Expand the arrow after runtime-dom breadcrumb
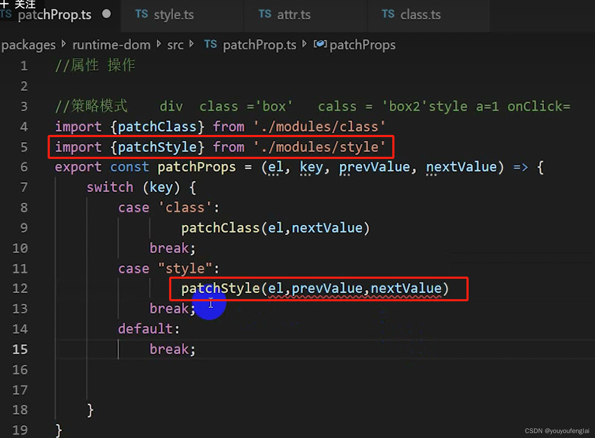Image resolution: width=595 pixels, height=438 pixels. point(159,44)
